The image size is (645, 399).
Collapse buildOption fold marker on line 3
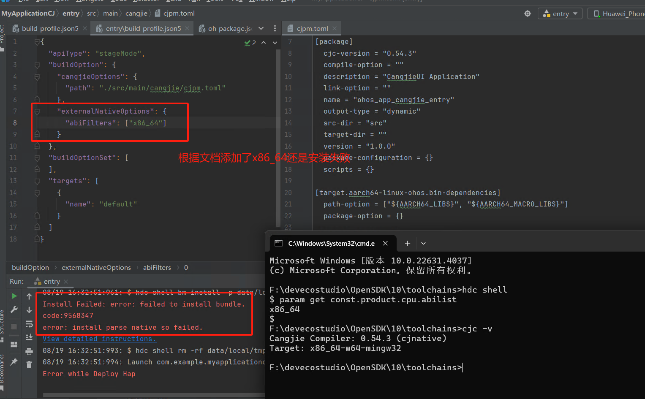pos(37,65)
